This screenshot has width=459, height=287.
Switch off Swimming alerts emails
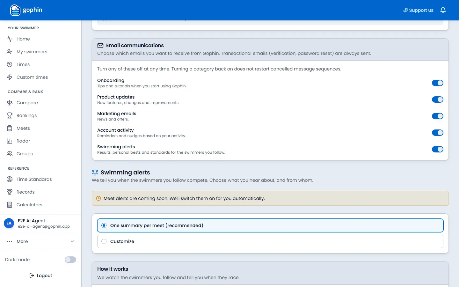coord(437,149)
